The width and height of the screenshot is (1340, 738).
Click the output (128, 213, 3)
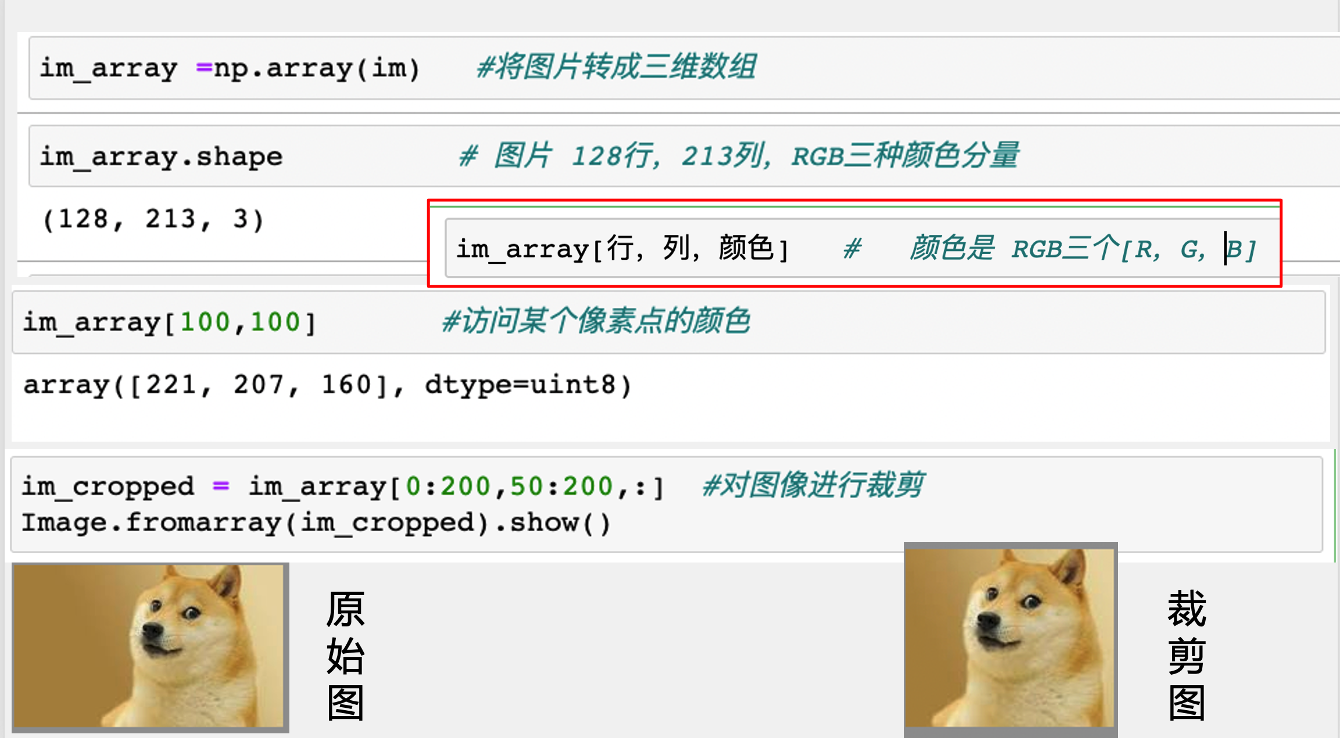coord(153,220)
